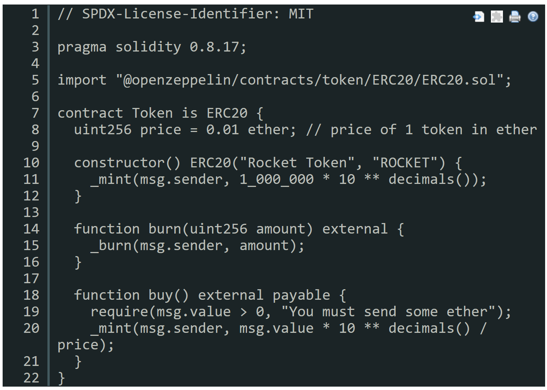This screenshot has height=390, width=547.
Task: Open the view source icon
Action: [478, 17]
